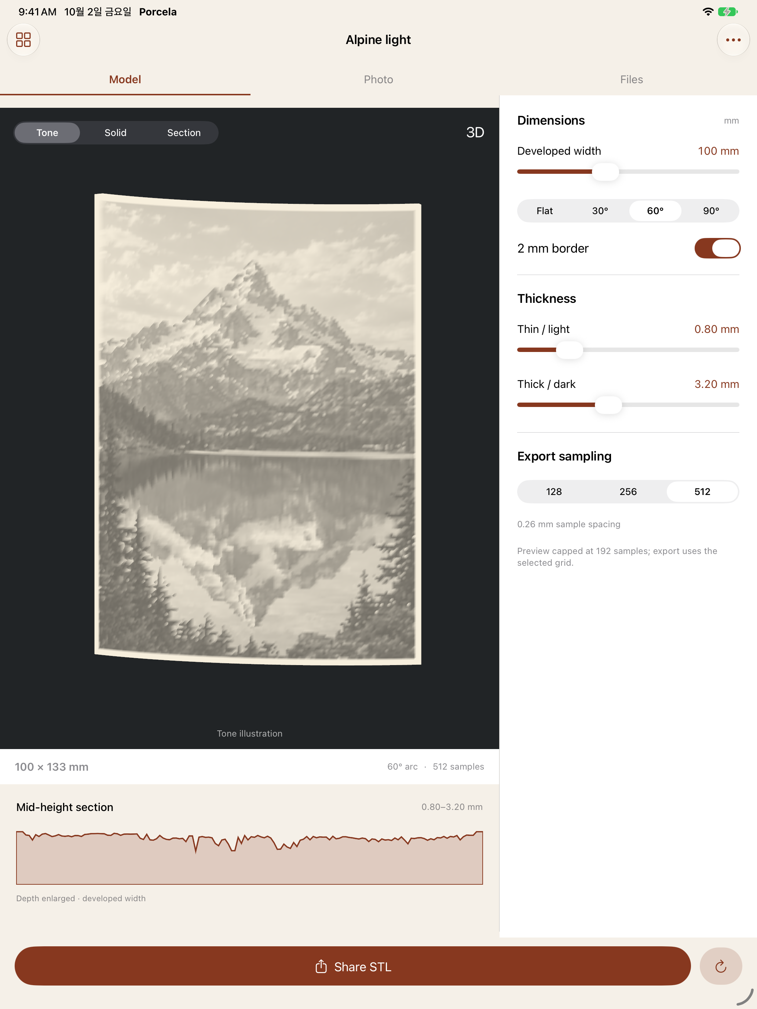The height and width of the screenshot is (1009, 757).
Task: Tap the 'Alpine light' project title
Action: 378,40
